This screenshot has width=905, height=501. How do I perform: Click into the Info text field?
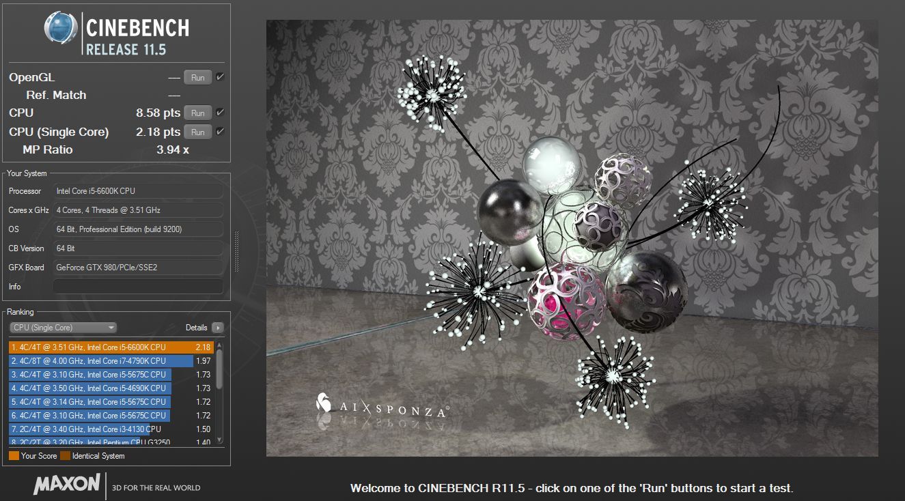coord(138,287)
